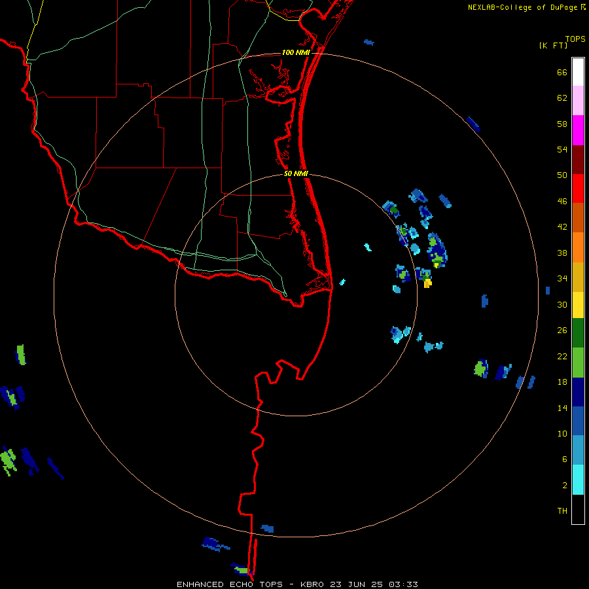This screenshot has width=589, height=589.
Task: Click the '23 JUN 25 03:33' timestamp
Action: pos(374,584)
